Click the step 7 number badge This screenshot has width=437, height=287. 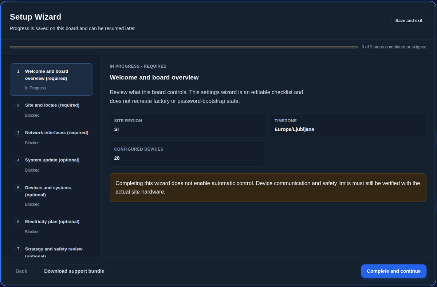[18, 249]
